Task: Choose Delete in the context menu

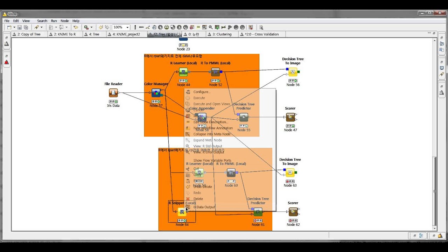Action: (198, 199)
